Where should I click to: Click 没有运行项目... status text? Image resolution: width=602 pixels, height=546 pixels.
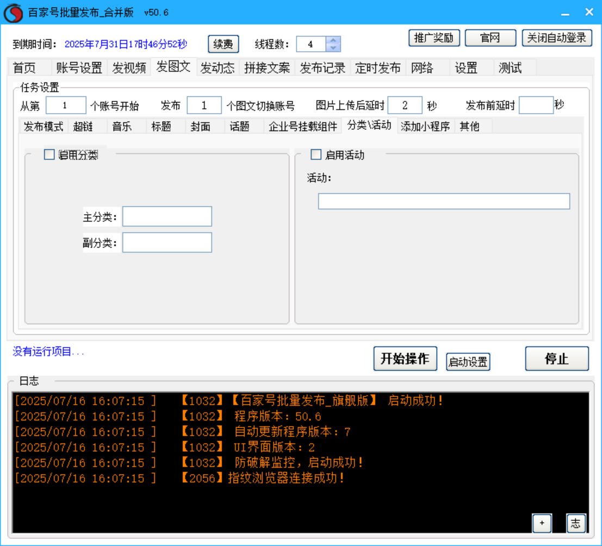[48, 352]
